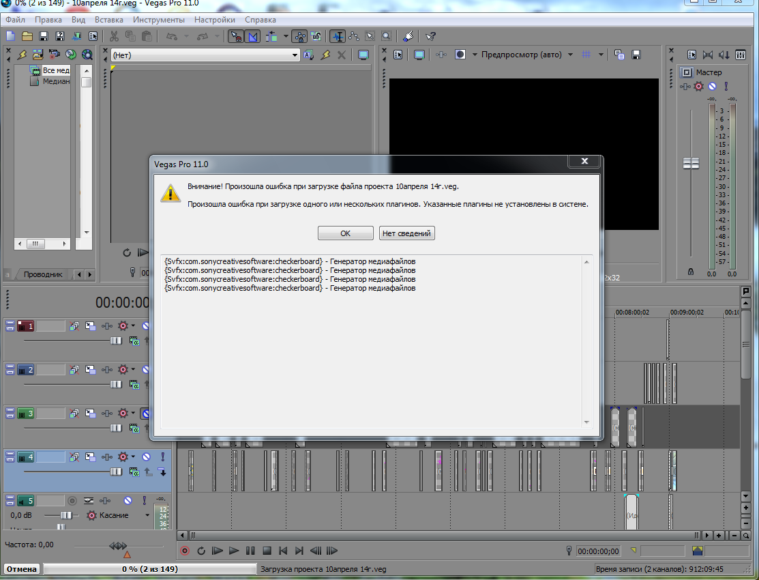Image resolution: width=759 pixels, height=580 pixels.
Task: Select the Selection edit tool arrow icon
Action: click(x=370, y=36)
